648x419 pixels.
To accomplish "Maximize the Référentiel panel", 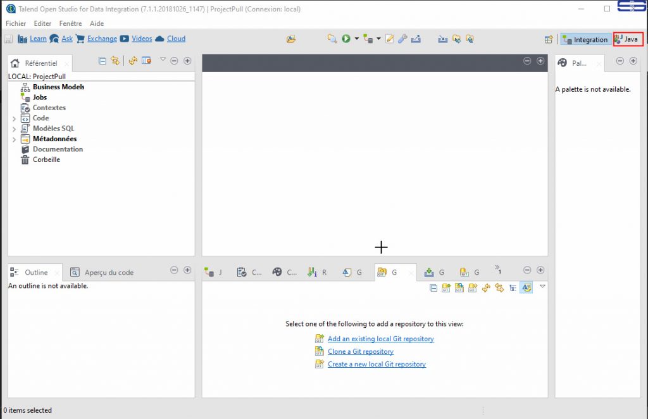I will coord(187,61).
